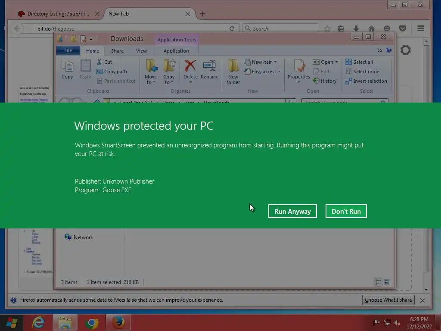Open File Explorer from taskbar
The height and width of the screenshot is (331, 441).
(65, 322)
